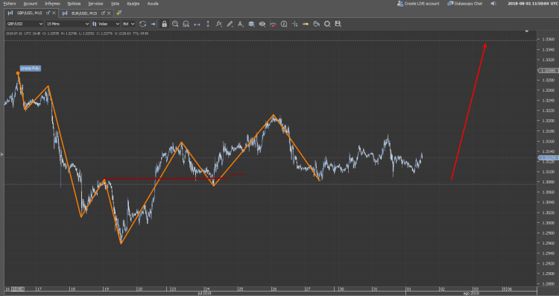This screenshot has height=296, width=559.
Task: Click the save chart floppy icon
Action: [338, 24]
